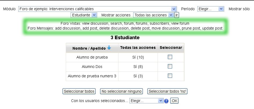254x109 pixels.
Task: Open the blue help question mark icon
Action: (166, 101)
